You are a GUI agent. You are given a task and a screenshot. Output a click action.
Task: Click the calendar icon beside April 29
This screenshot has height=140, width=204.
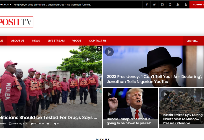10,124
